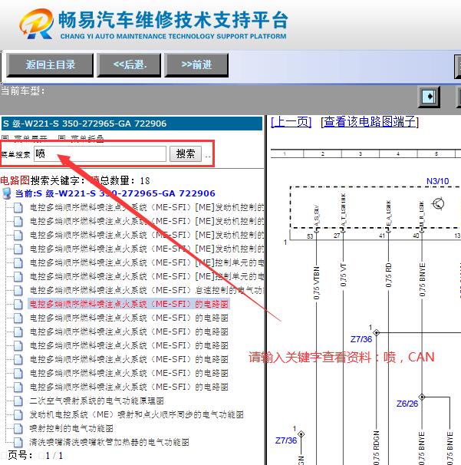Click the 页号 1 / 1 page indicator
The width and height of the screenshot is (461, 465).
point(35,455)
